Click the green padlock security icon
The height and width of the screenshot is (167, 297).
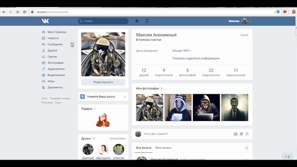[32, 12]
